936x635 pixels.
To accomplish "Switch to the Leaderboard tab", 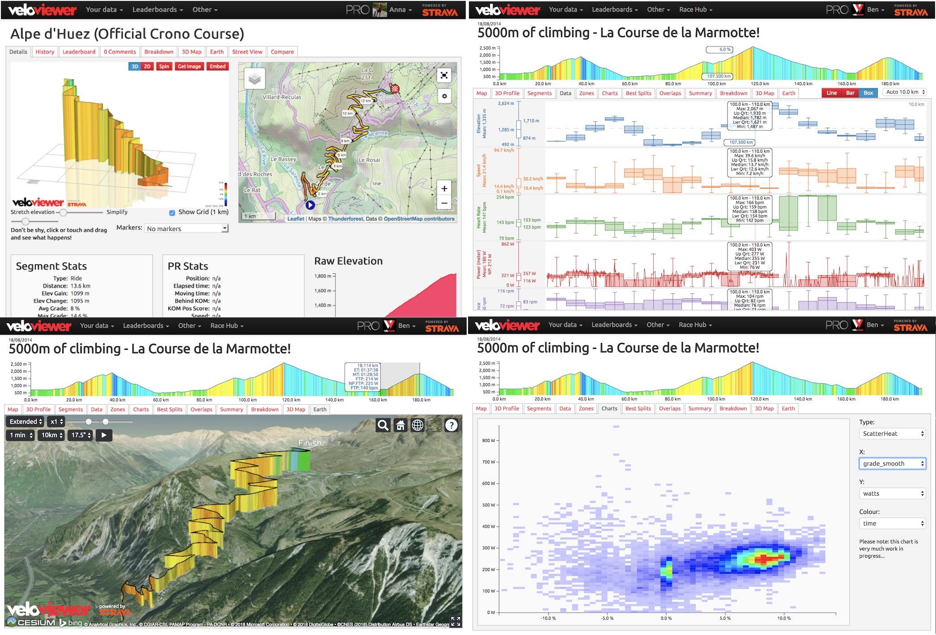I will pyautogui.click(x=79, y=52).
